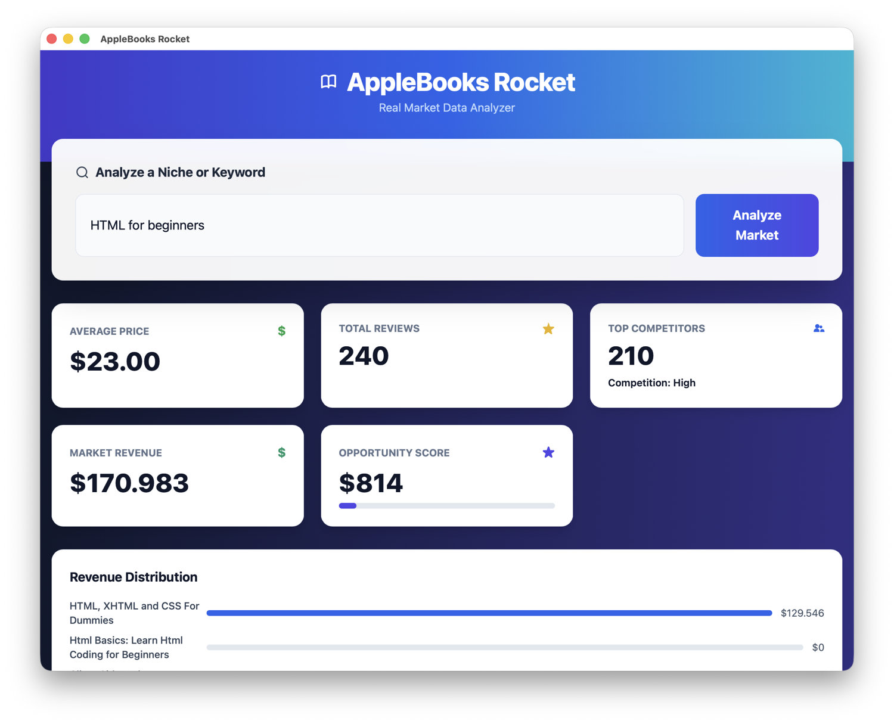Click the Html Basics revenue bar

(x=504, y=647)
